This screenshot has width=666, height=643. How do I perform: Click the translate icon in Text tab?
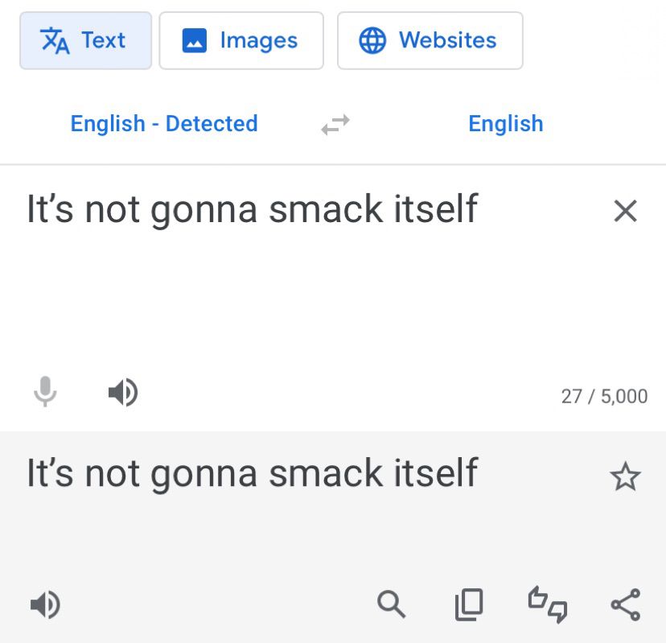click(55, 40)
